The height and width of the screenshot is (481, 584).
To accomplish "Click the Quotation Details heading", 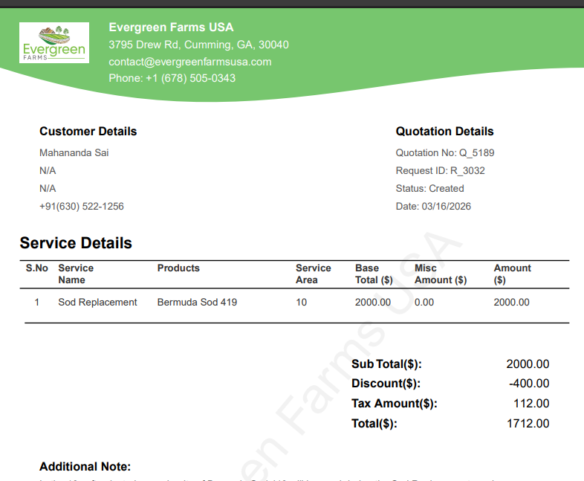I will point(444,132).
